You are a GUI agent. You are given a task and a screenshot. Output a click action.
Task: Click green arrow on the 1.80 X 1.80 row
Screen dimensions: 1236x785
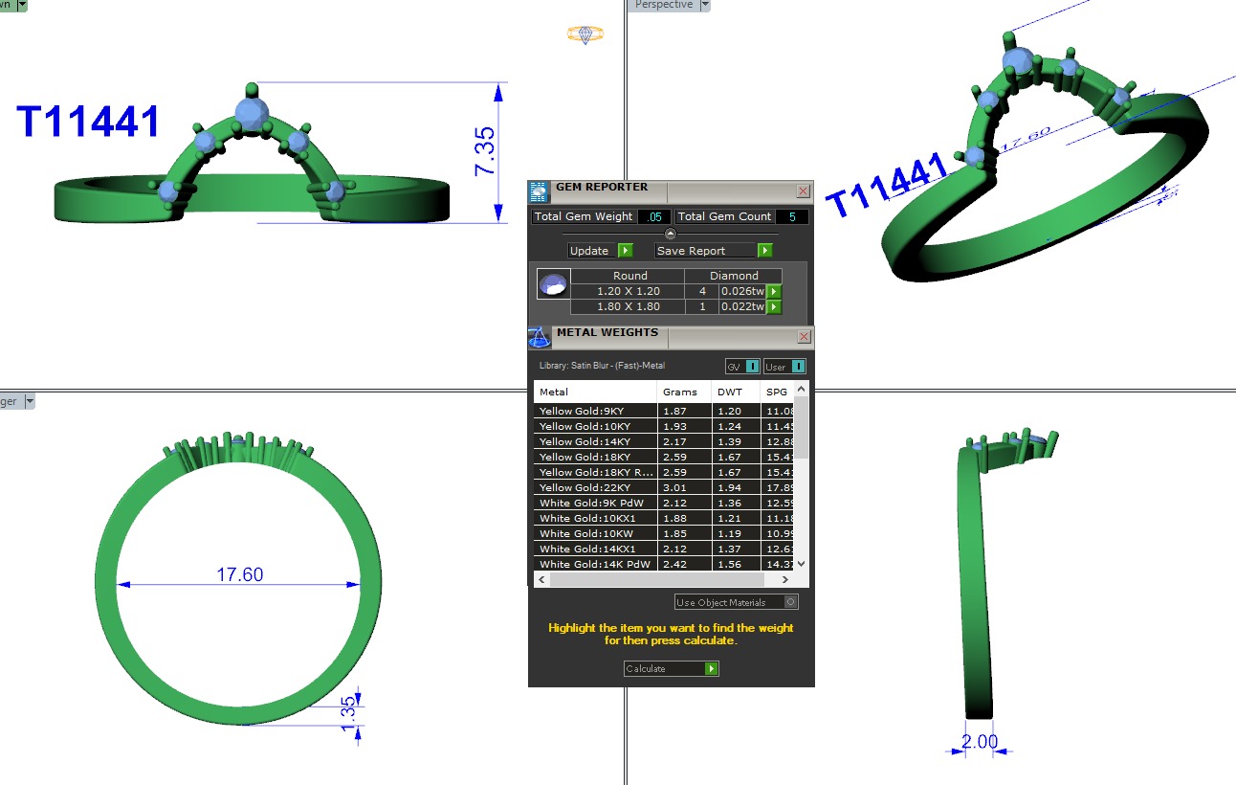coord(774,307)
